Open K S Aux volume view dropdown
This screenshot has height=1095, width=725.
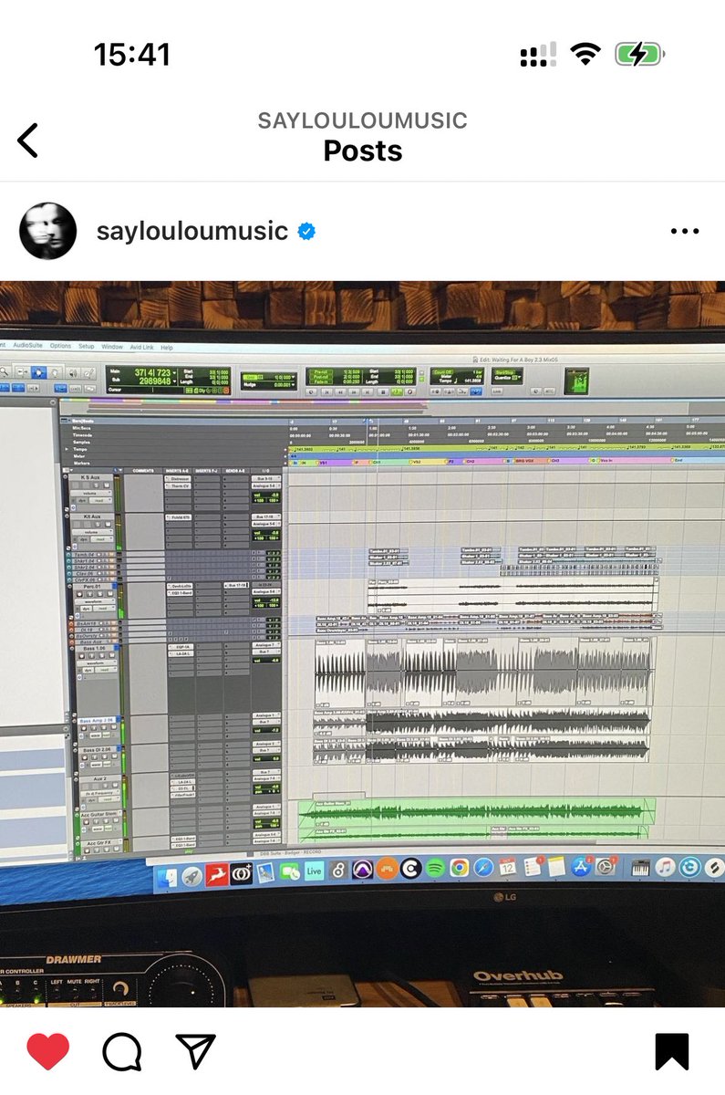pos(91,493)
